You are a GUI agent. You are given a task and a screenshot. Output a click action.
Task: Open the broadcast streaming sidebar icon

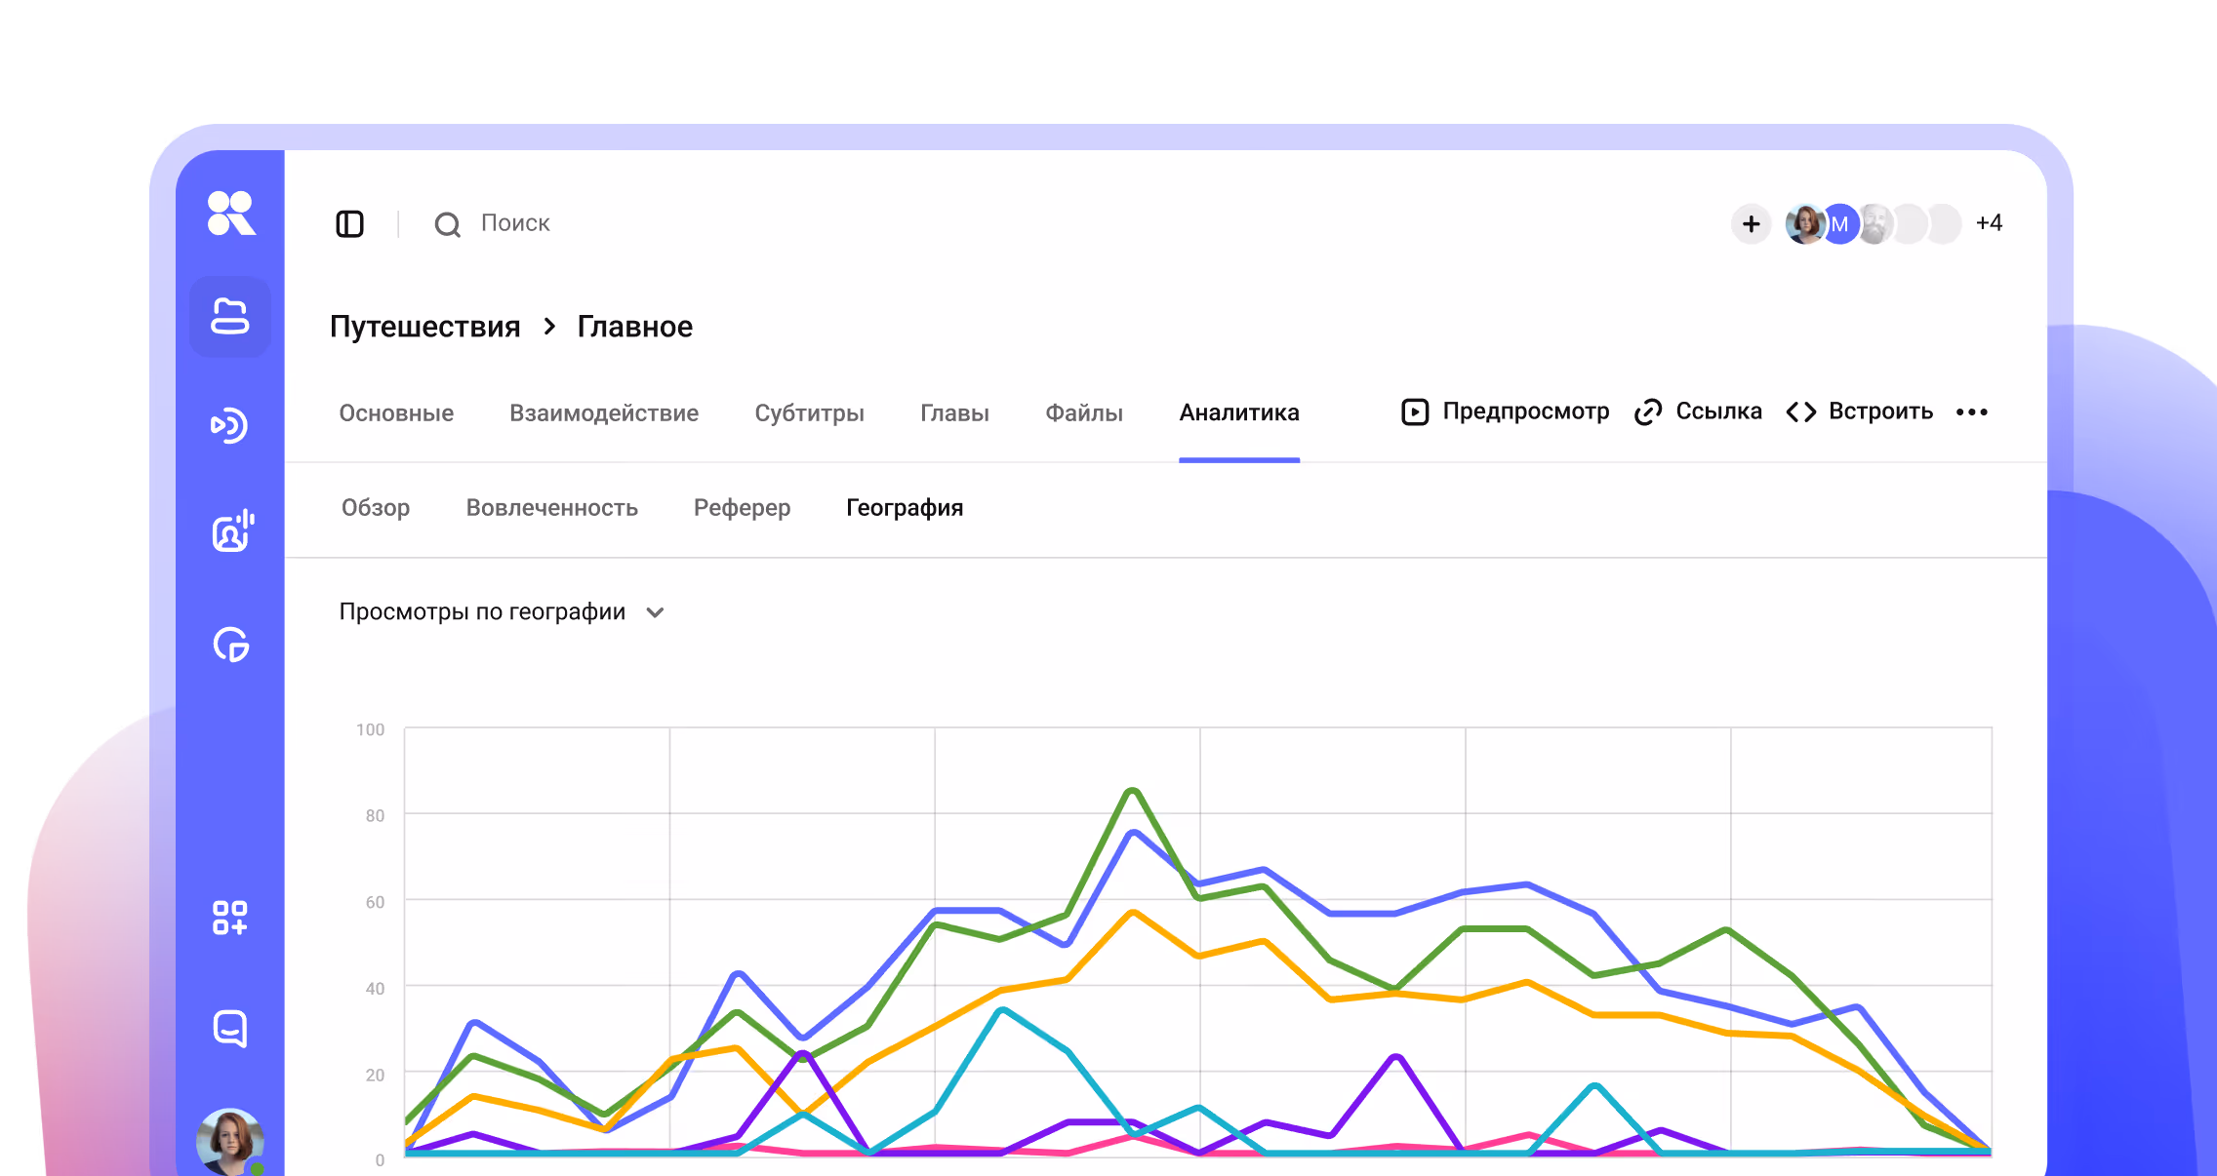[230, 425]
